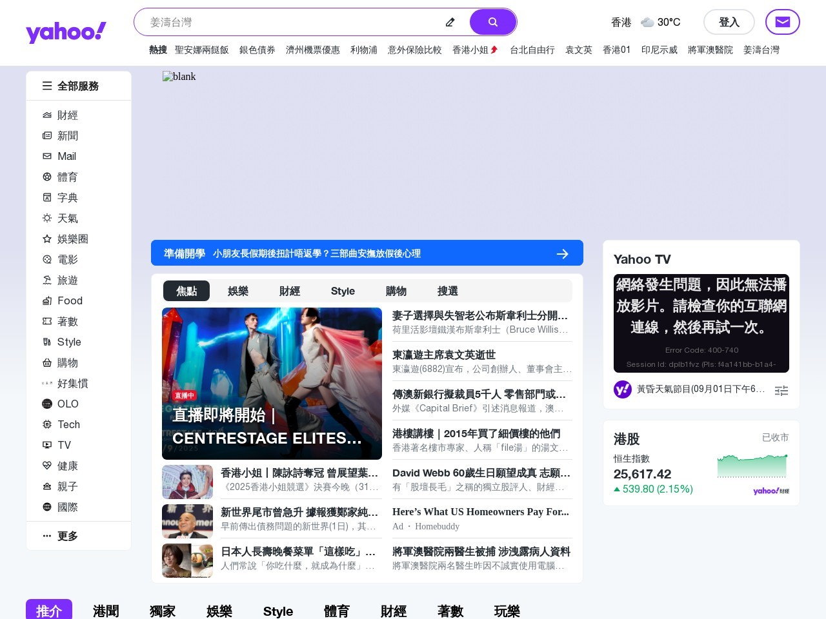The width and height of the screenshot is (826, 619).
Task: Click trending search 將軍澳醫院
Action: pyautogui.click(x=710, y=50)
